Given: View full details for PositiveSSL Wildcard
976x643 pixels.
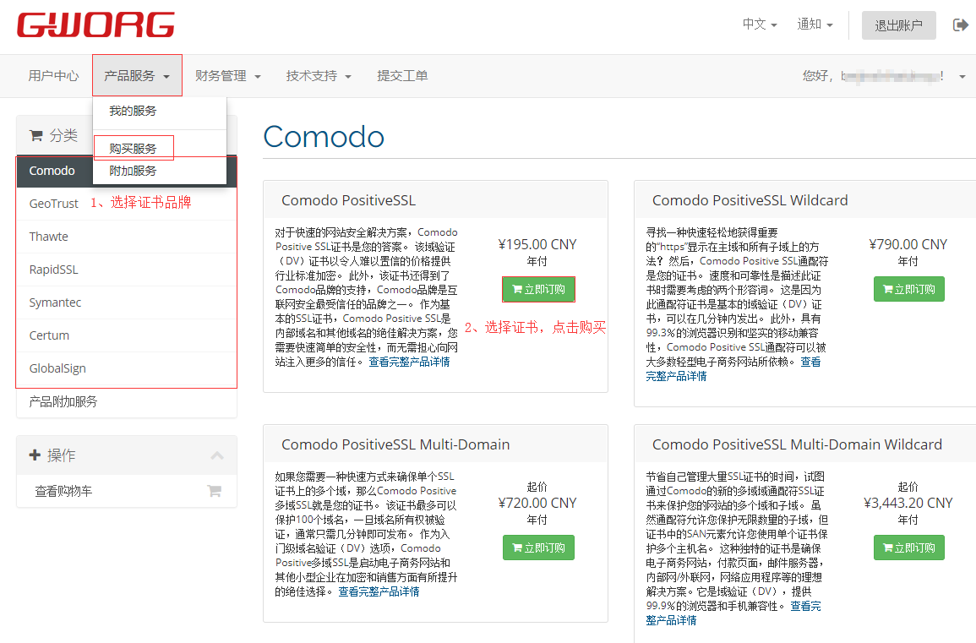Looking at the screenshot, I should [x=676, y=376].
